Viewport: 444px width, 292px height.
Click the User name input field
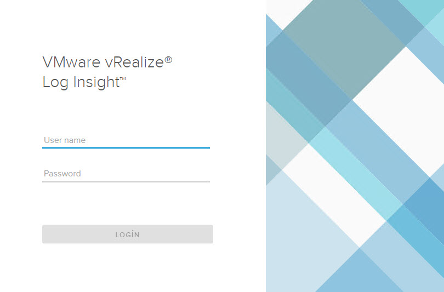(x=126, y=140)
